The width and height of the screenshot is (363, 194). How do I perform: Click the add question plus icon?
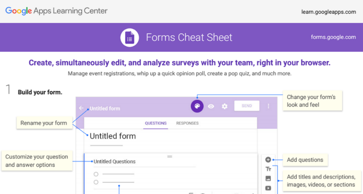tap(268, 159)
